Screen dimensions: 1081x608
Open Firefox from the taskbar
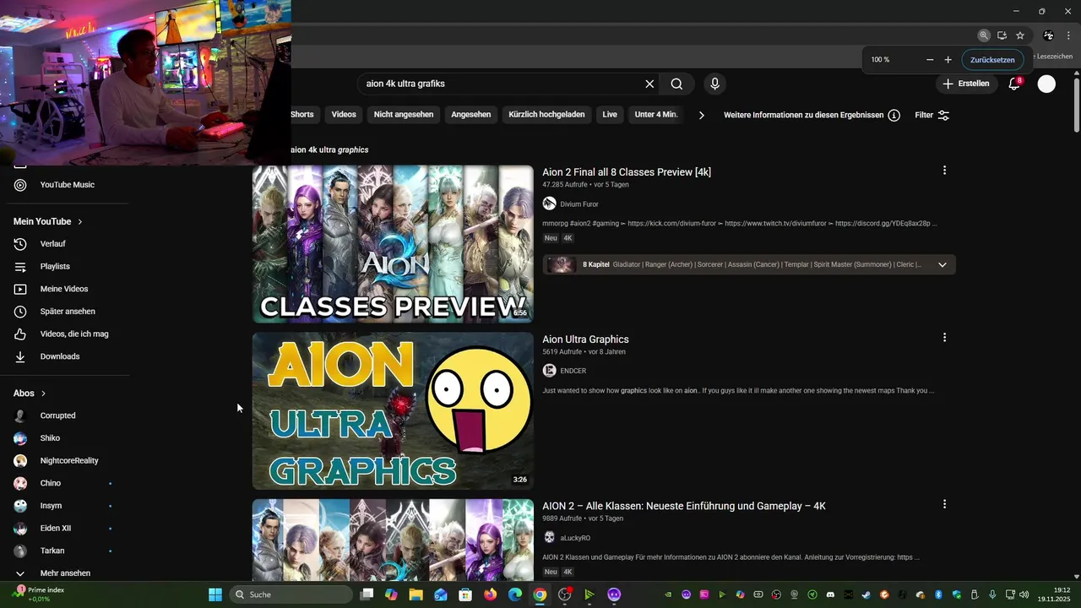(x=491, y=594)
